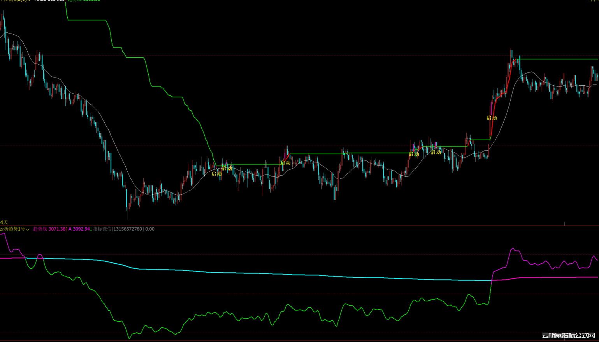Click the 趋势线 label in the sub-chart header
599x342 pixels.
tap(40, 229)
